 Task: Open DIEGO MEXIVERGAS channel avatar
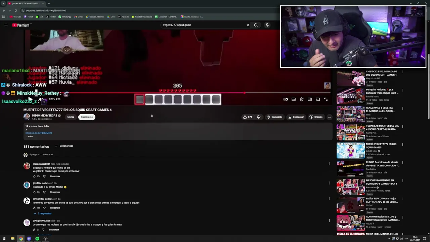(x=27, y=117)
